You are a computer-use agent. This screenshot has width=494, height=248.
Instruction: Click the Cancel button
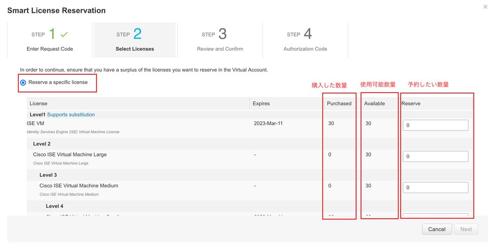pos(437,229)
